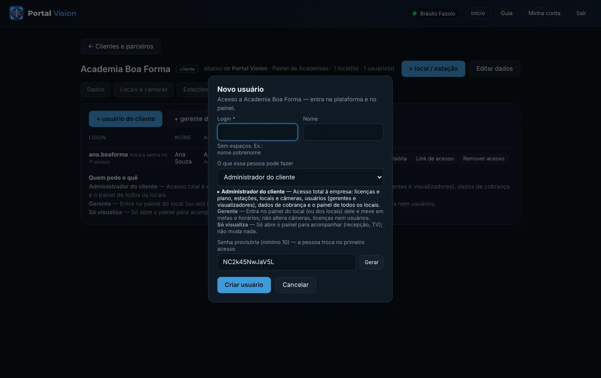
Task: Click Link de acesso for ana.boaforma
Action: [435, 159]
